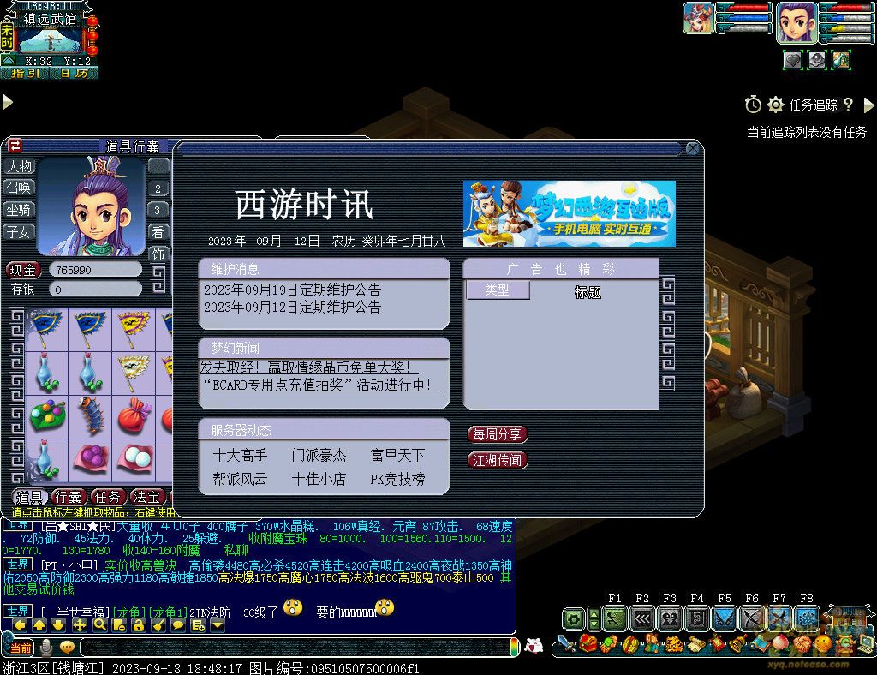Switch to the 人物 character tab
The width and height of the screenshot is (877, 675).
coord(19,166)
